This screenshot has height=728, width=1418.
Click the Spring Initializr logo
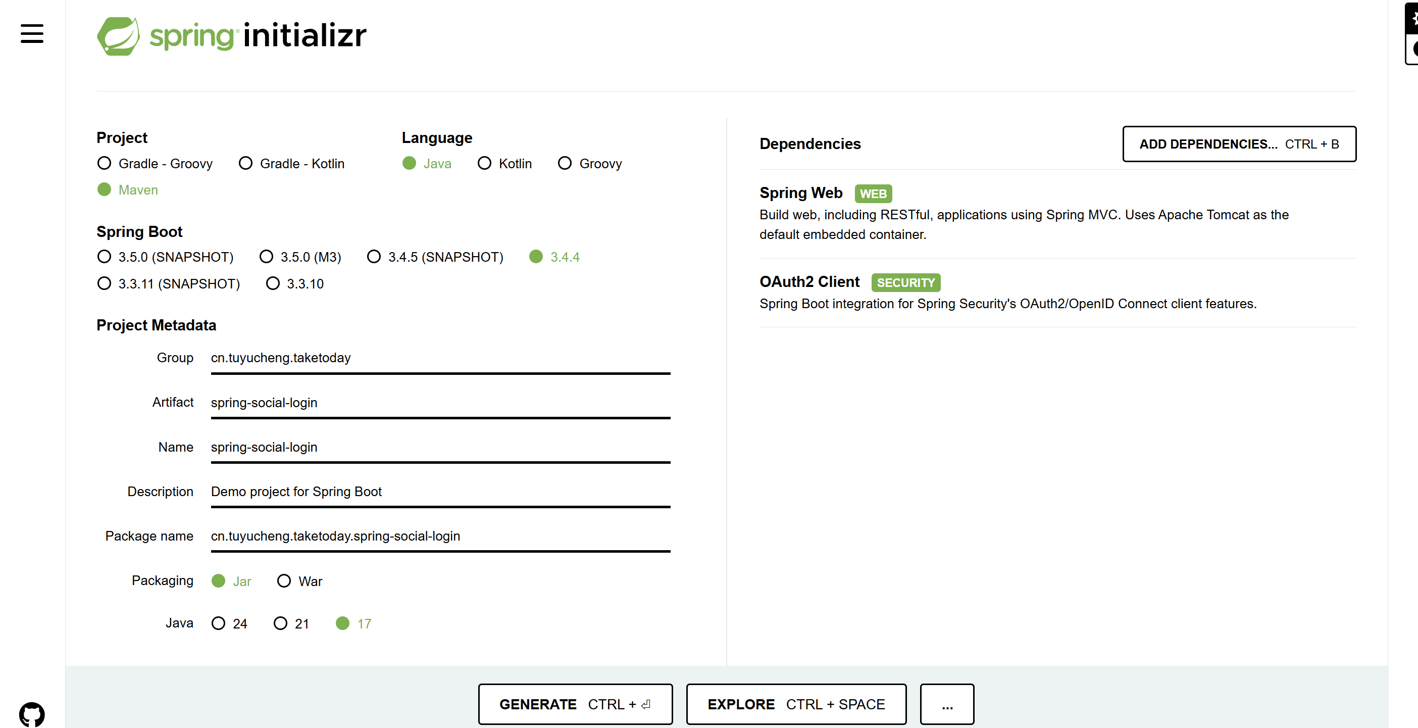(231, 36)
